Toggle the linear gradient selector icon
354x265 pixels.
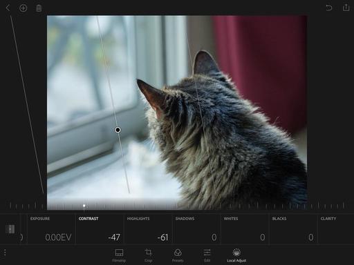tap(10, 229)
